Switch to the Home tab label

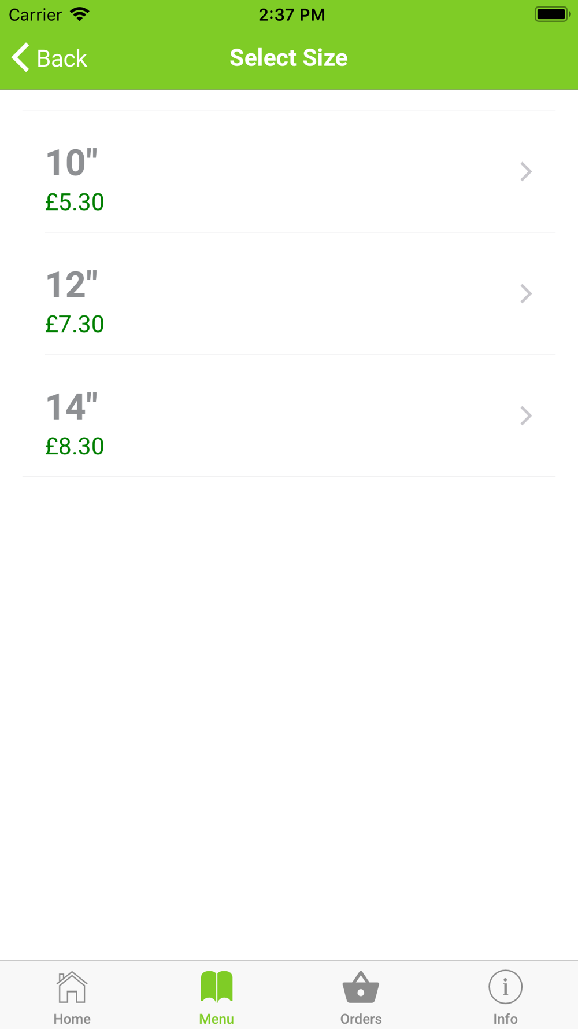point(72,1019)
